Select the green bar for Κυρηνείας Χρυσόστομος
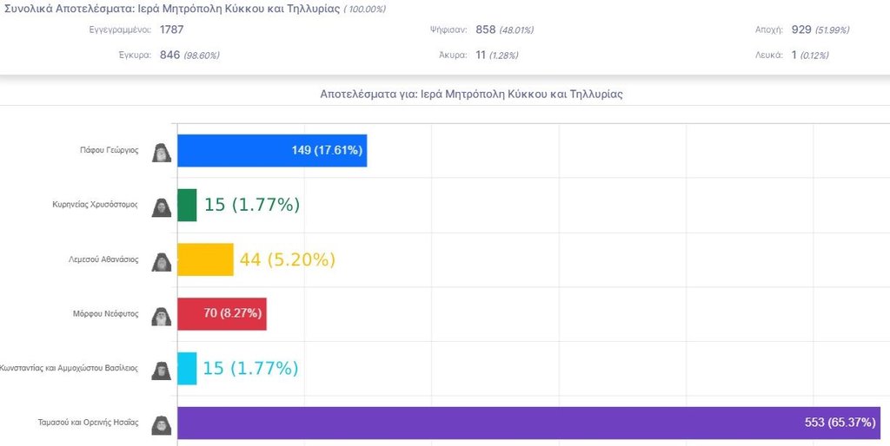The width and height of the screenshot is (890, 446). [x=187, y=205]
